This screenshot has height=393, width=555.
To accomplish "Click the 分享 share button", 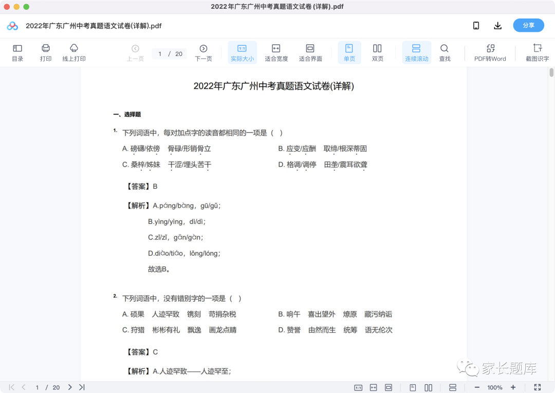I will pos(528,26).
